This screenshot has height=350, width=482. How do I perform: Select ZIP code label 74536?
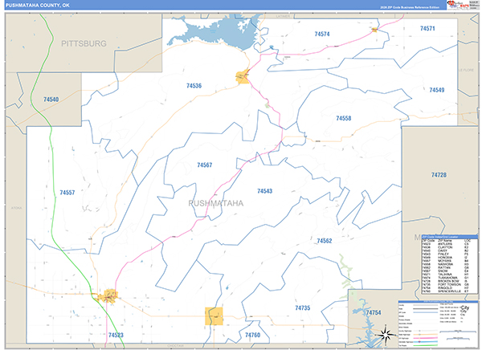coord(194,86)
